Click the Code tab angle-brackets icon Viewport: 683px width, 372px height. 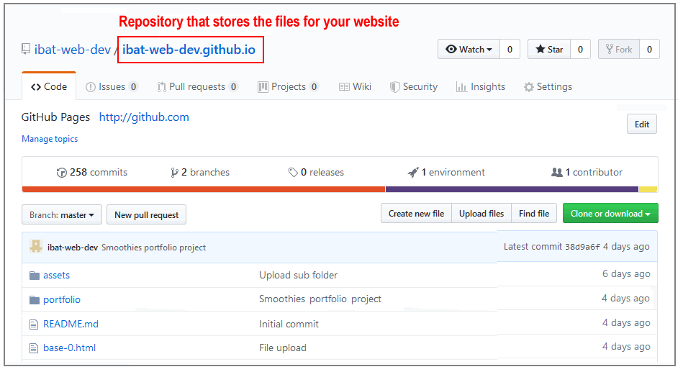tap(36, 87)
